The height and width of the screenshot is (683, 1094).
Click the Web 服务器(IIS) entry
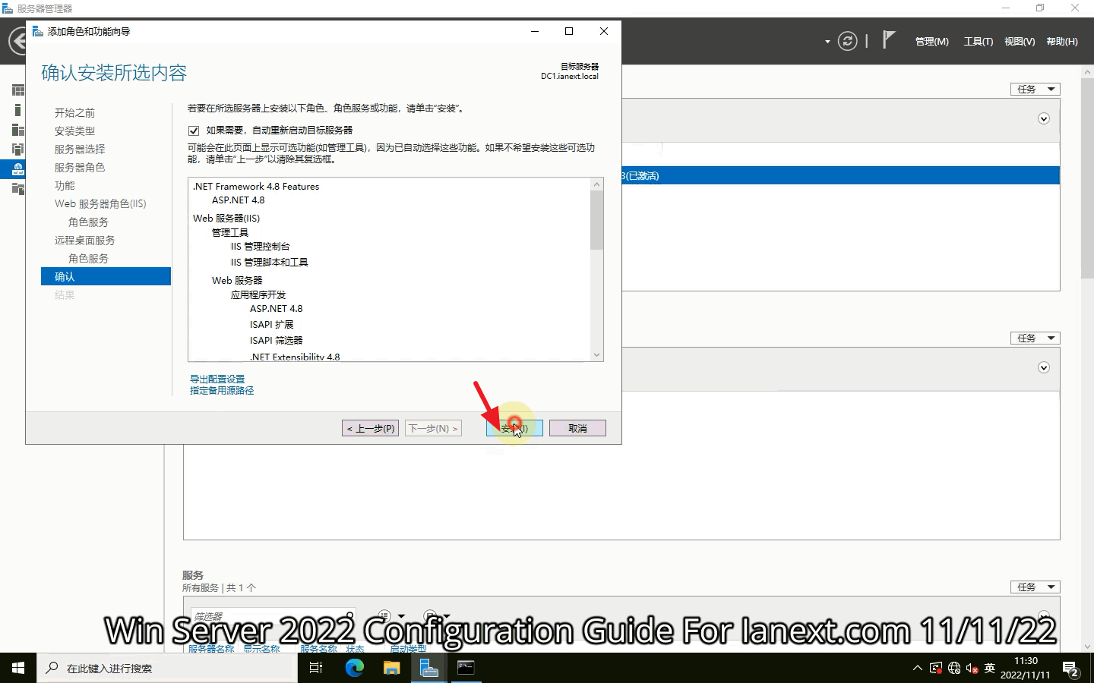coord(226,218)
